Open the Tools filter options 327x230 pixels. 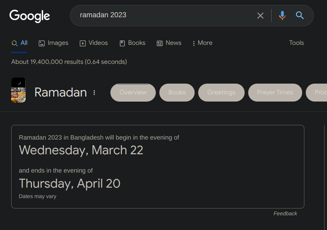(x=296, y=43)
